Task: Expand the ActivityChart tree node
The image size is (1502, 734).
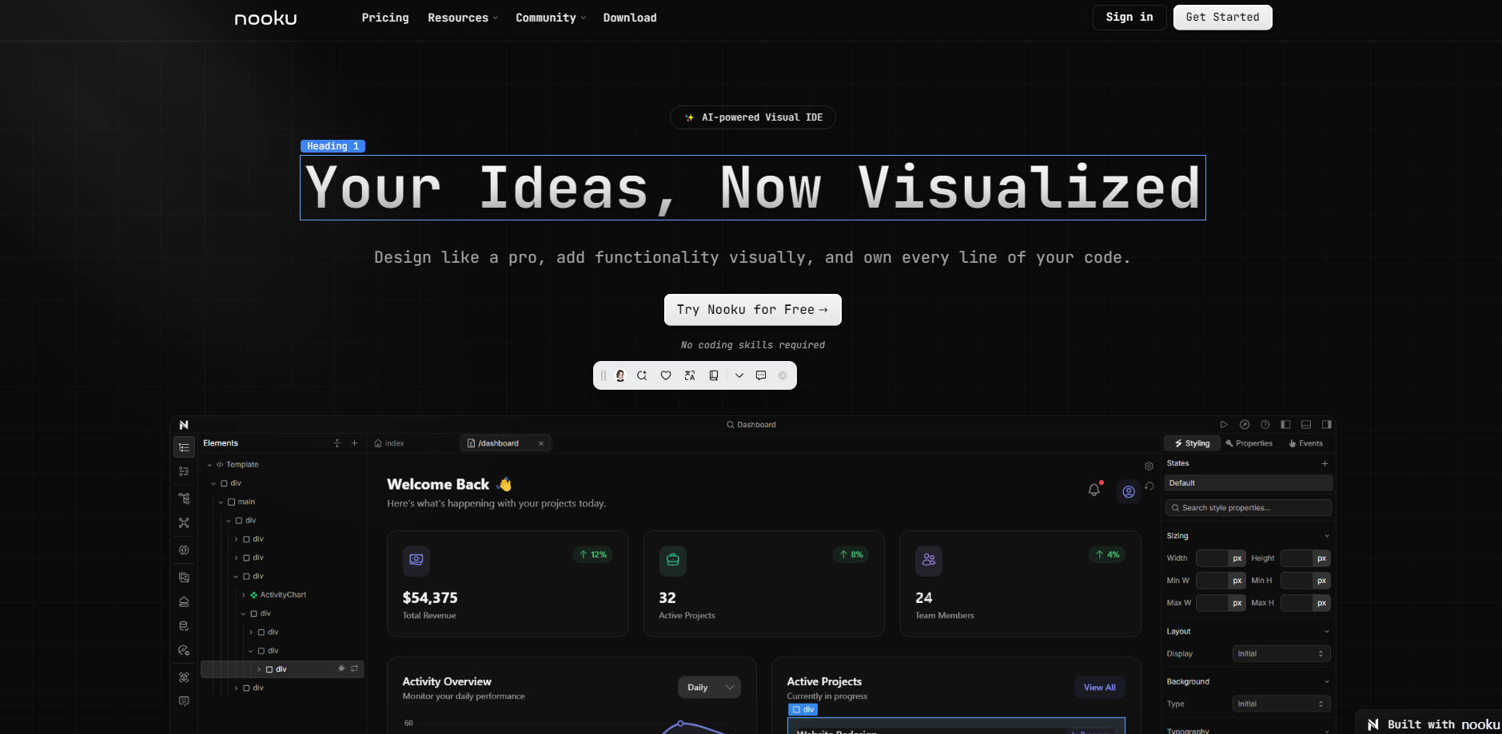Action: 244,595
